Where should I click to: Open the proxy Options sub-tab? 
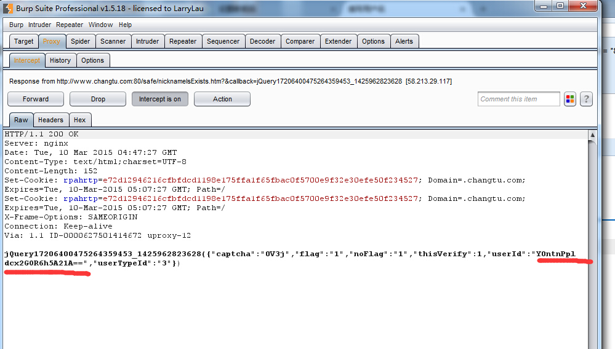(x=92, y=60)
